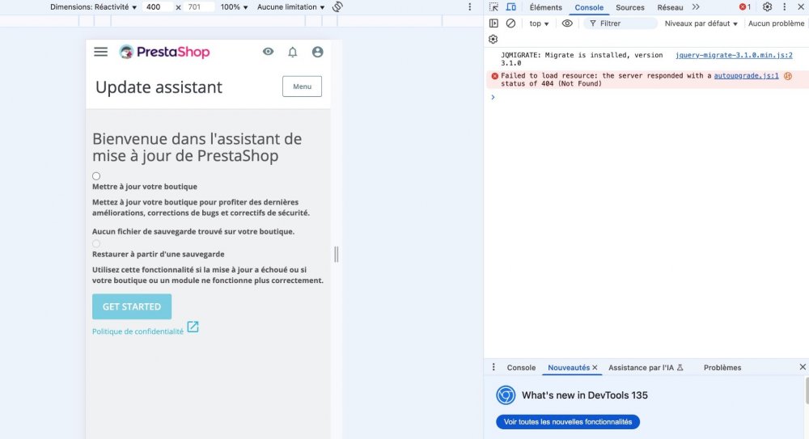Click the viewport height field showing 701
The image size is (809, 439).
tap(199, 7)
